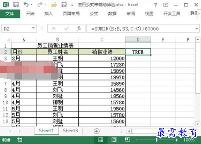
Task: Switch to the 插入 Insert tab
Action: 49,13
